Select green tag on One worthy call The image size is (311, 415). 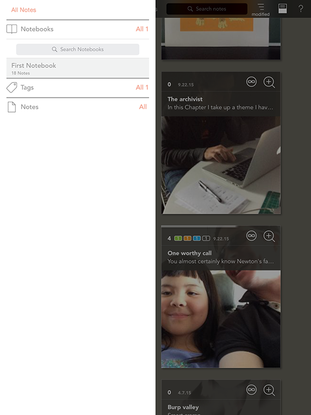[x=178, y=239]
